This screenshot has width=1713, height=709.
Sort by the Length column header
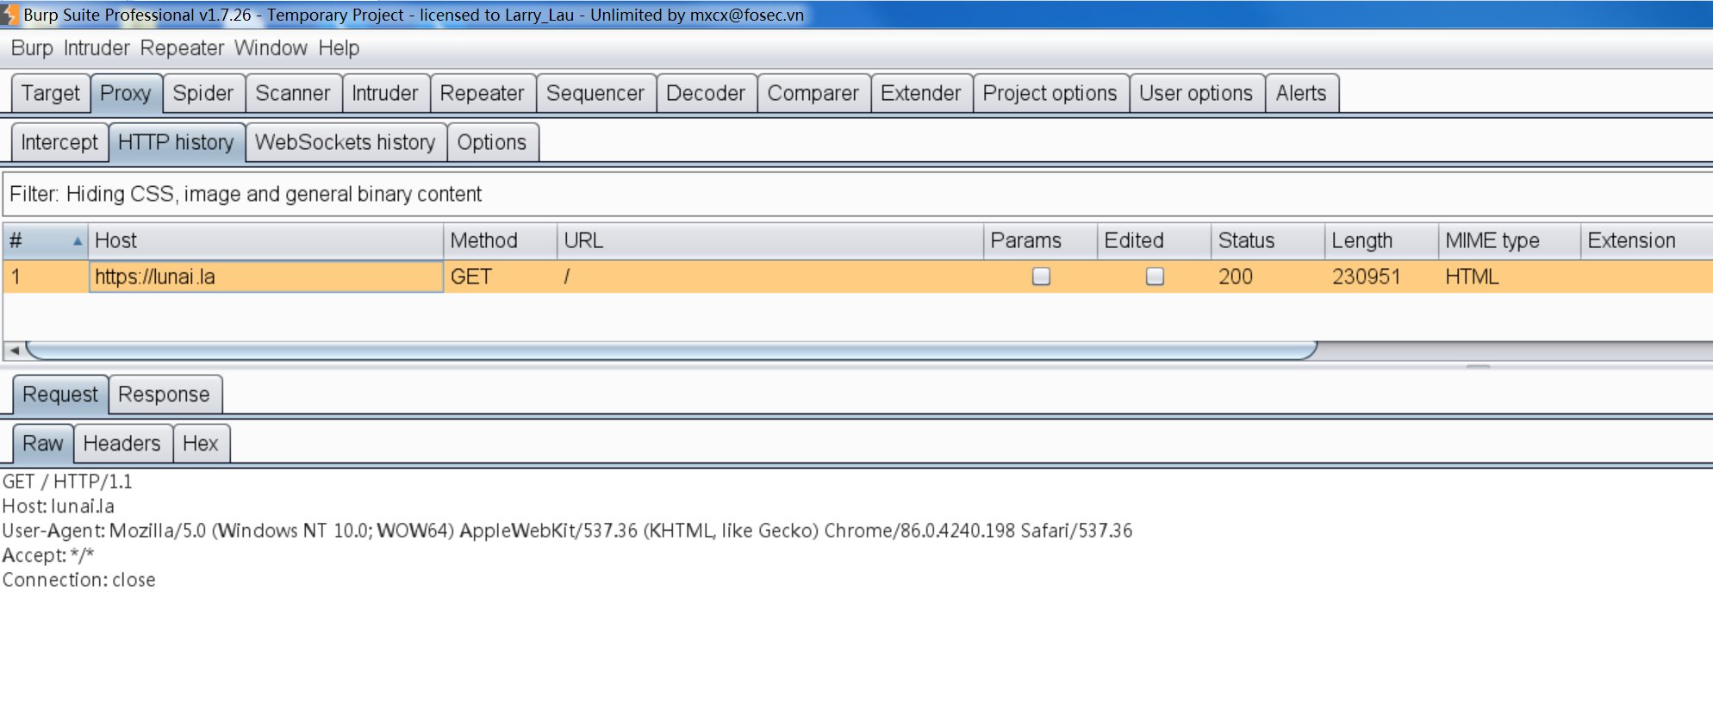pos(1381,241)
